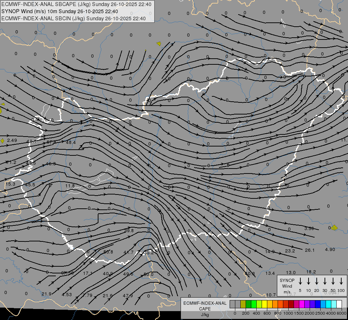Click the 3.56 value on the map

(x=309, y=228)
